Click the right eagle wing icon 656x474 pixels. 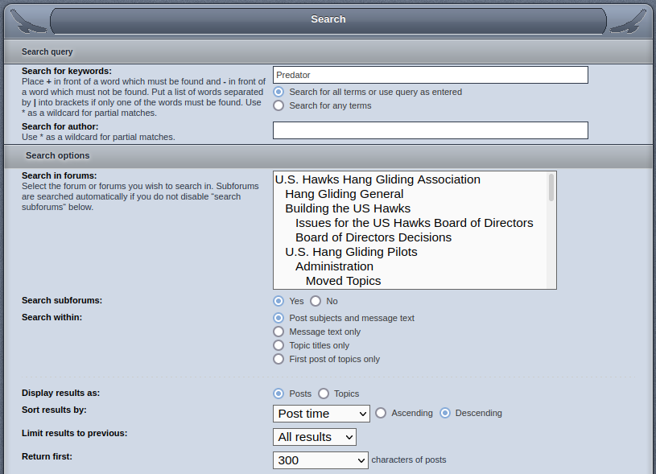pyautogui.click(x=628, y=21)
